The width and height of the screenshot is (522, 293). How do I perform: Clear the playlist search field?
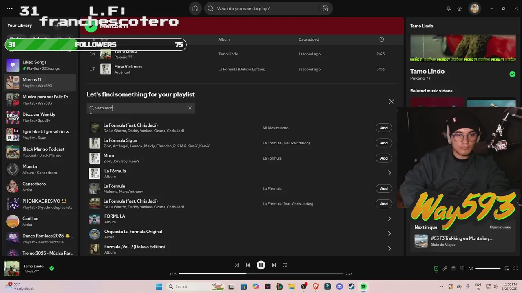click(x=190, y=108)
